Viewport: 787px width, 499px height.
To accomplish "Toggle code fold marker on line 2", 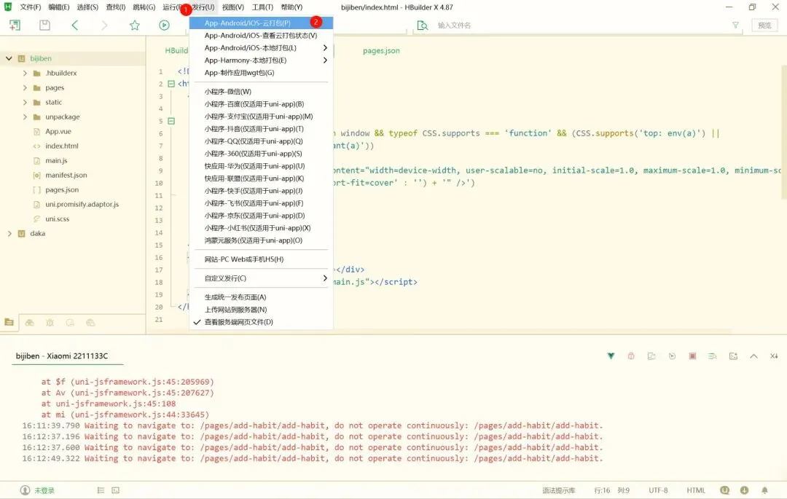I will 171,84.
